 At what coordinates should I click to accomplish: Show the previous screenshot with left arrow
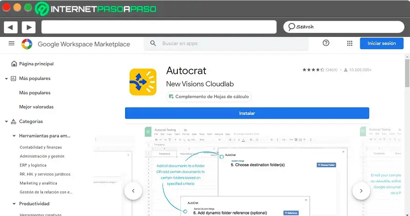point(133,191)
